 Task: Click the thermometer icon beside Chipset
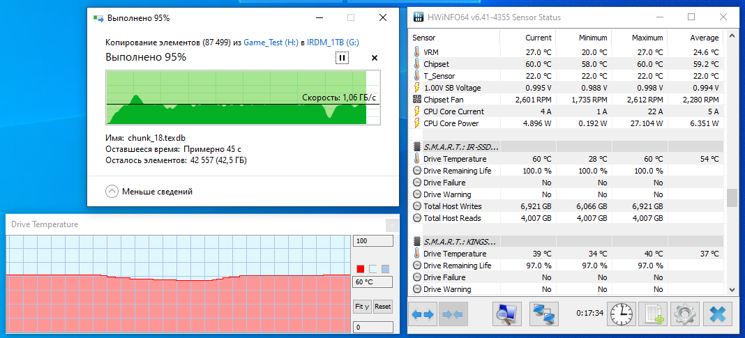coord(416,64)
